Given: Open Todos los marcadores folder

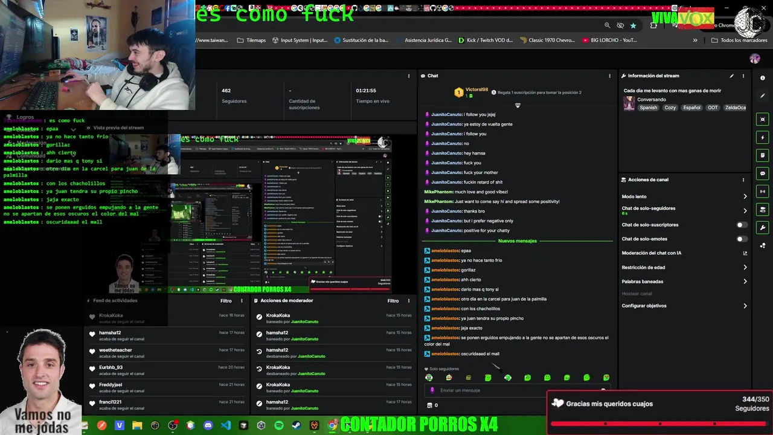Looking at the screenshot, I should pos(739,40).
